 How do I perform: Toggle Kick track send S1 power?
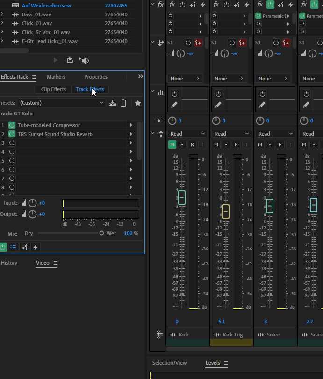point(188,43)
